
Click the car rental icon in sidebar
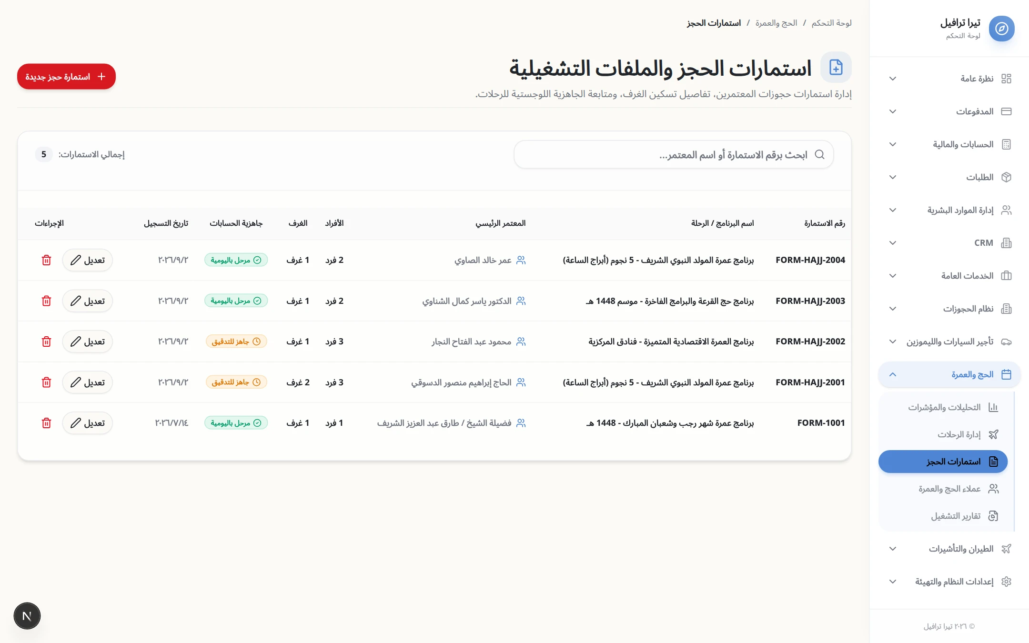(1006, 342)
